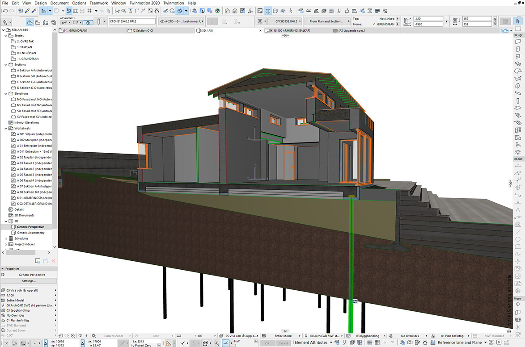Toggle the highlighted geometry method button
This screenshot has height=347, width=525.
[x=88, y=22]
